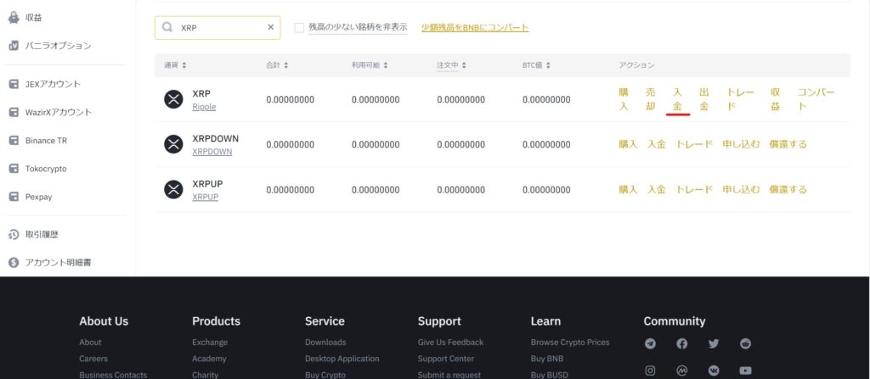Select the Tokocrypto wallet icon
The height and width of the screenshot is (379, 870).
point(14,169)
